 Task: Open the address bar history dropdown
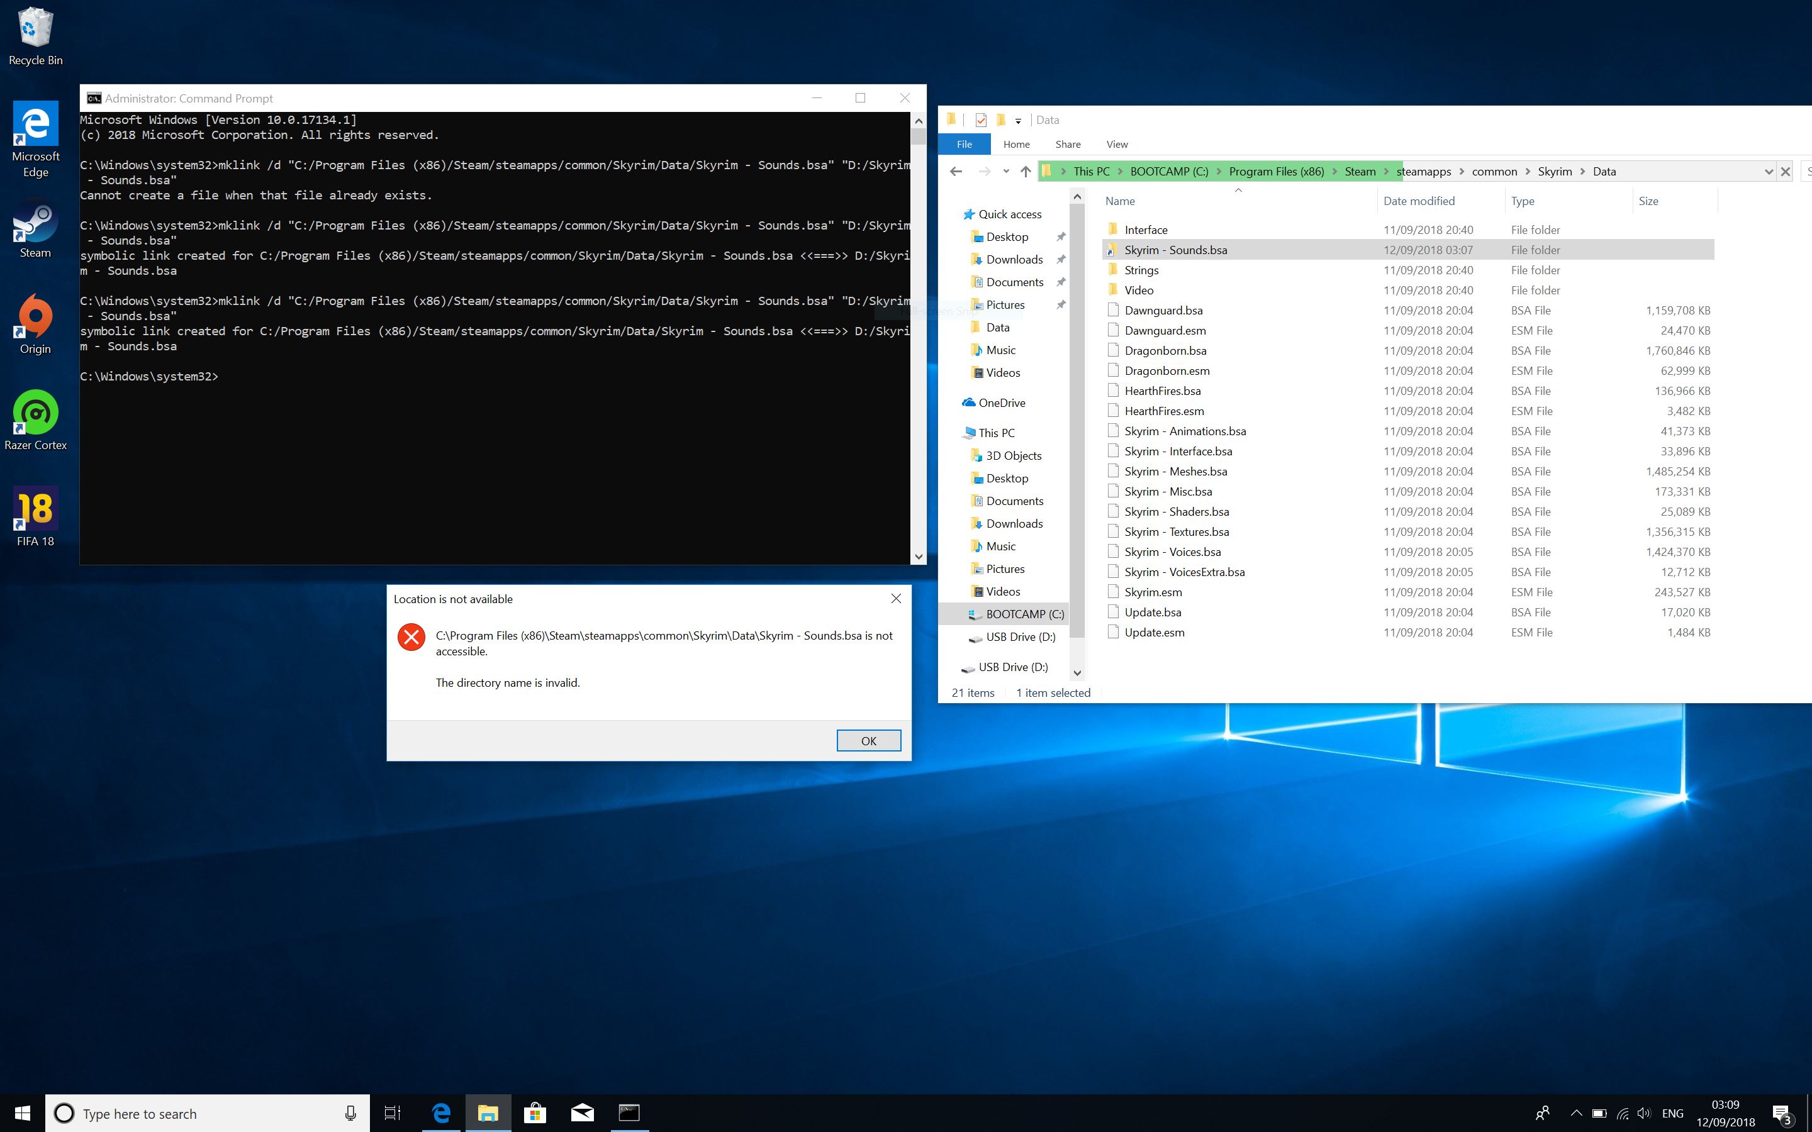pyautogui.click(x=1768, y=172)
